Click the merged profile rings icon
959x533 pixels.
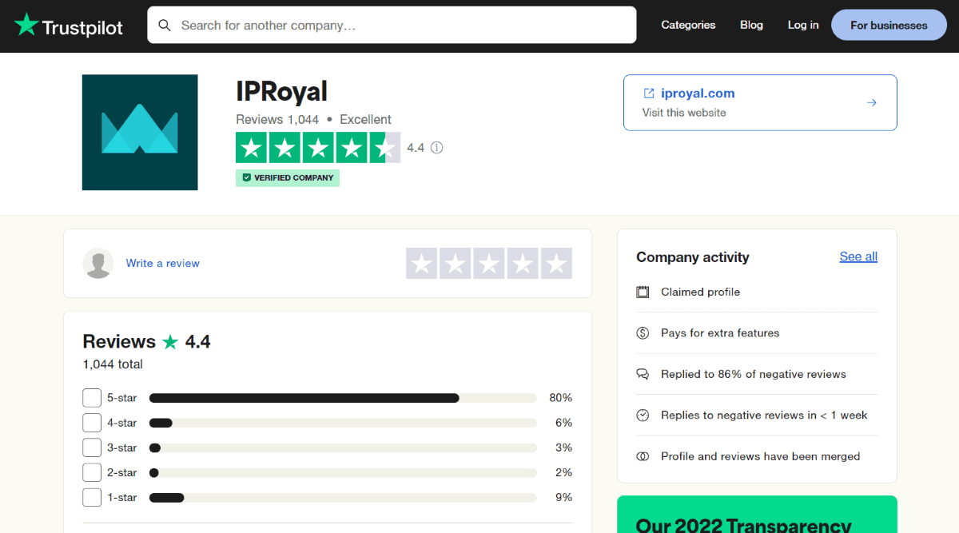(643, 456)
